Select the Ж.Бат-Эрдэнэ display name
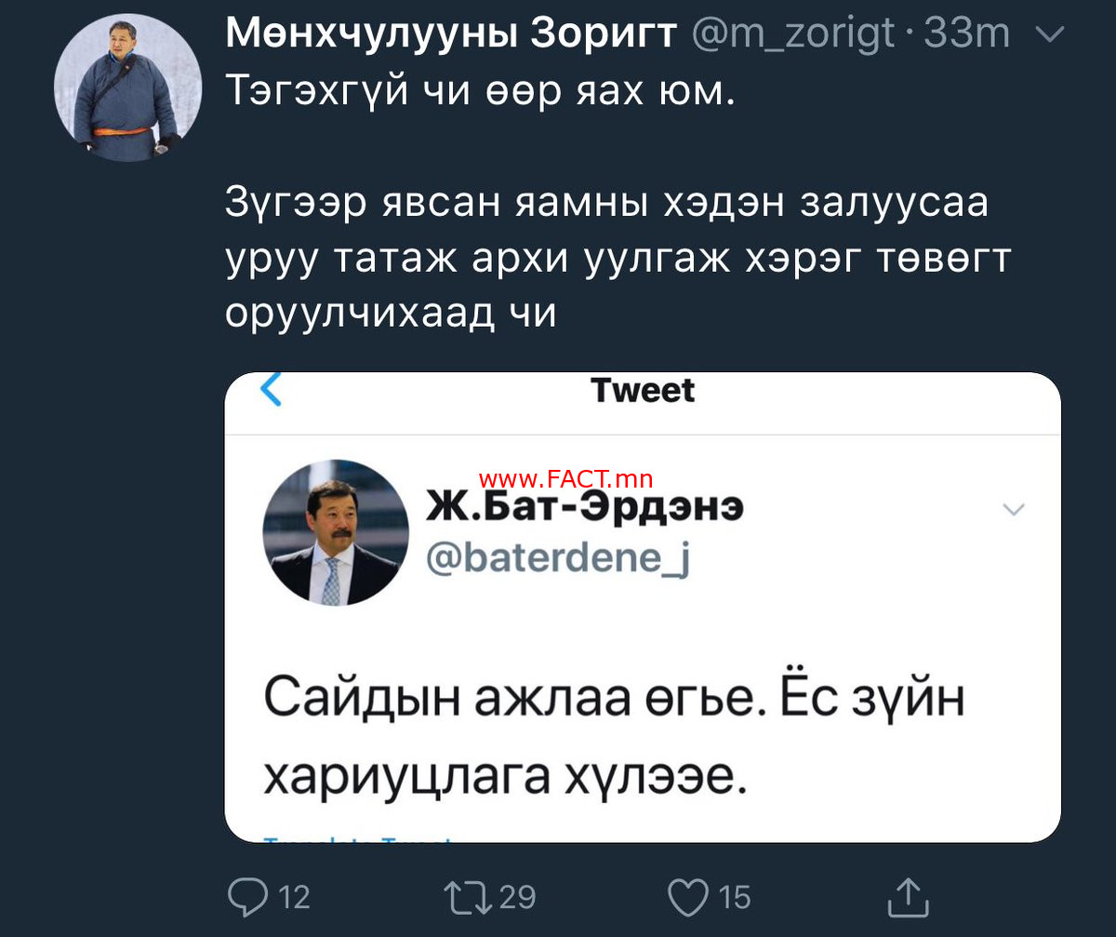 [584, 509]
